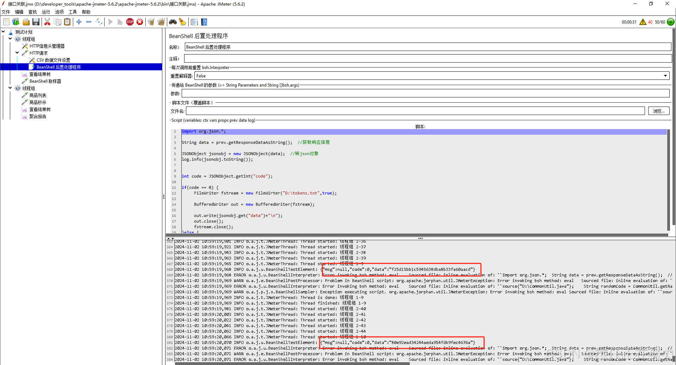
Task: Select BeanShell 后置处理程序 tree item
Action: 58,67
